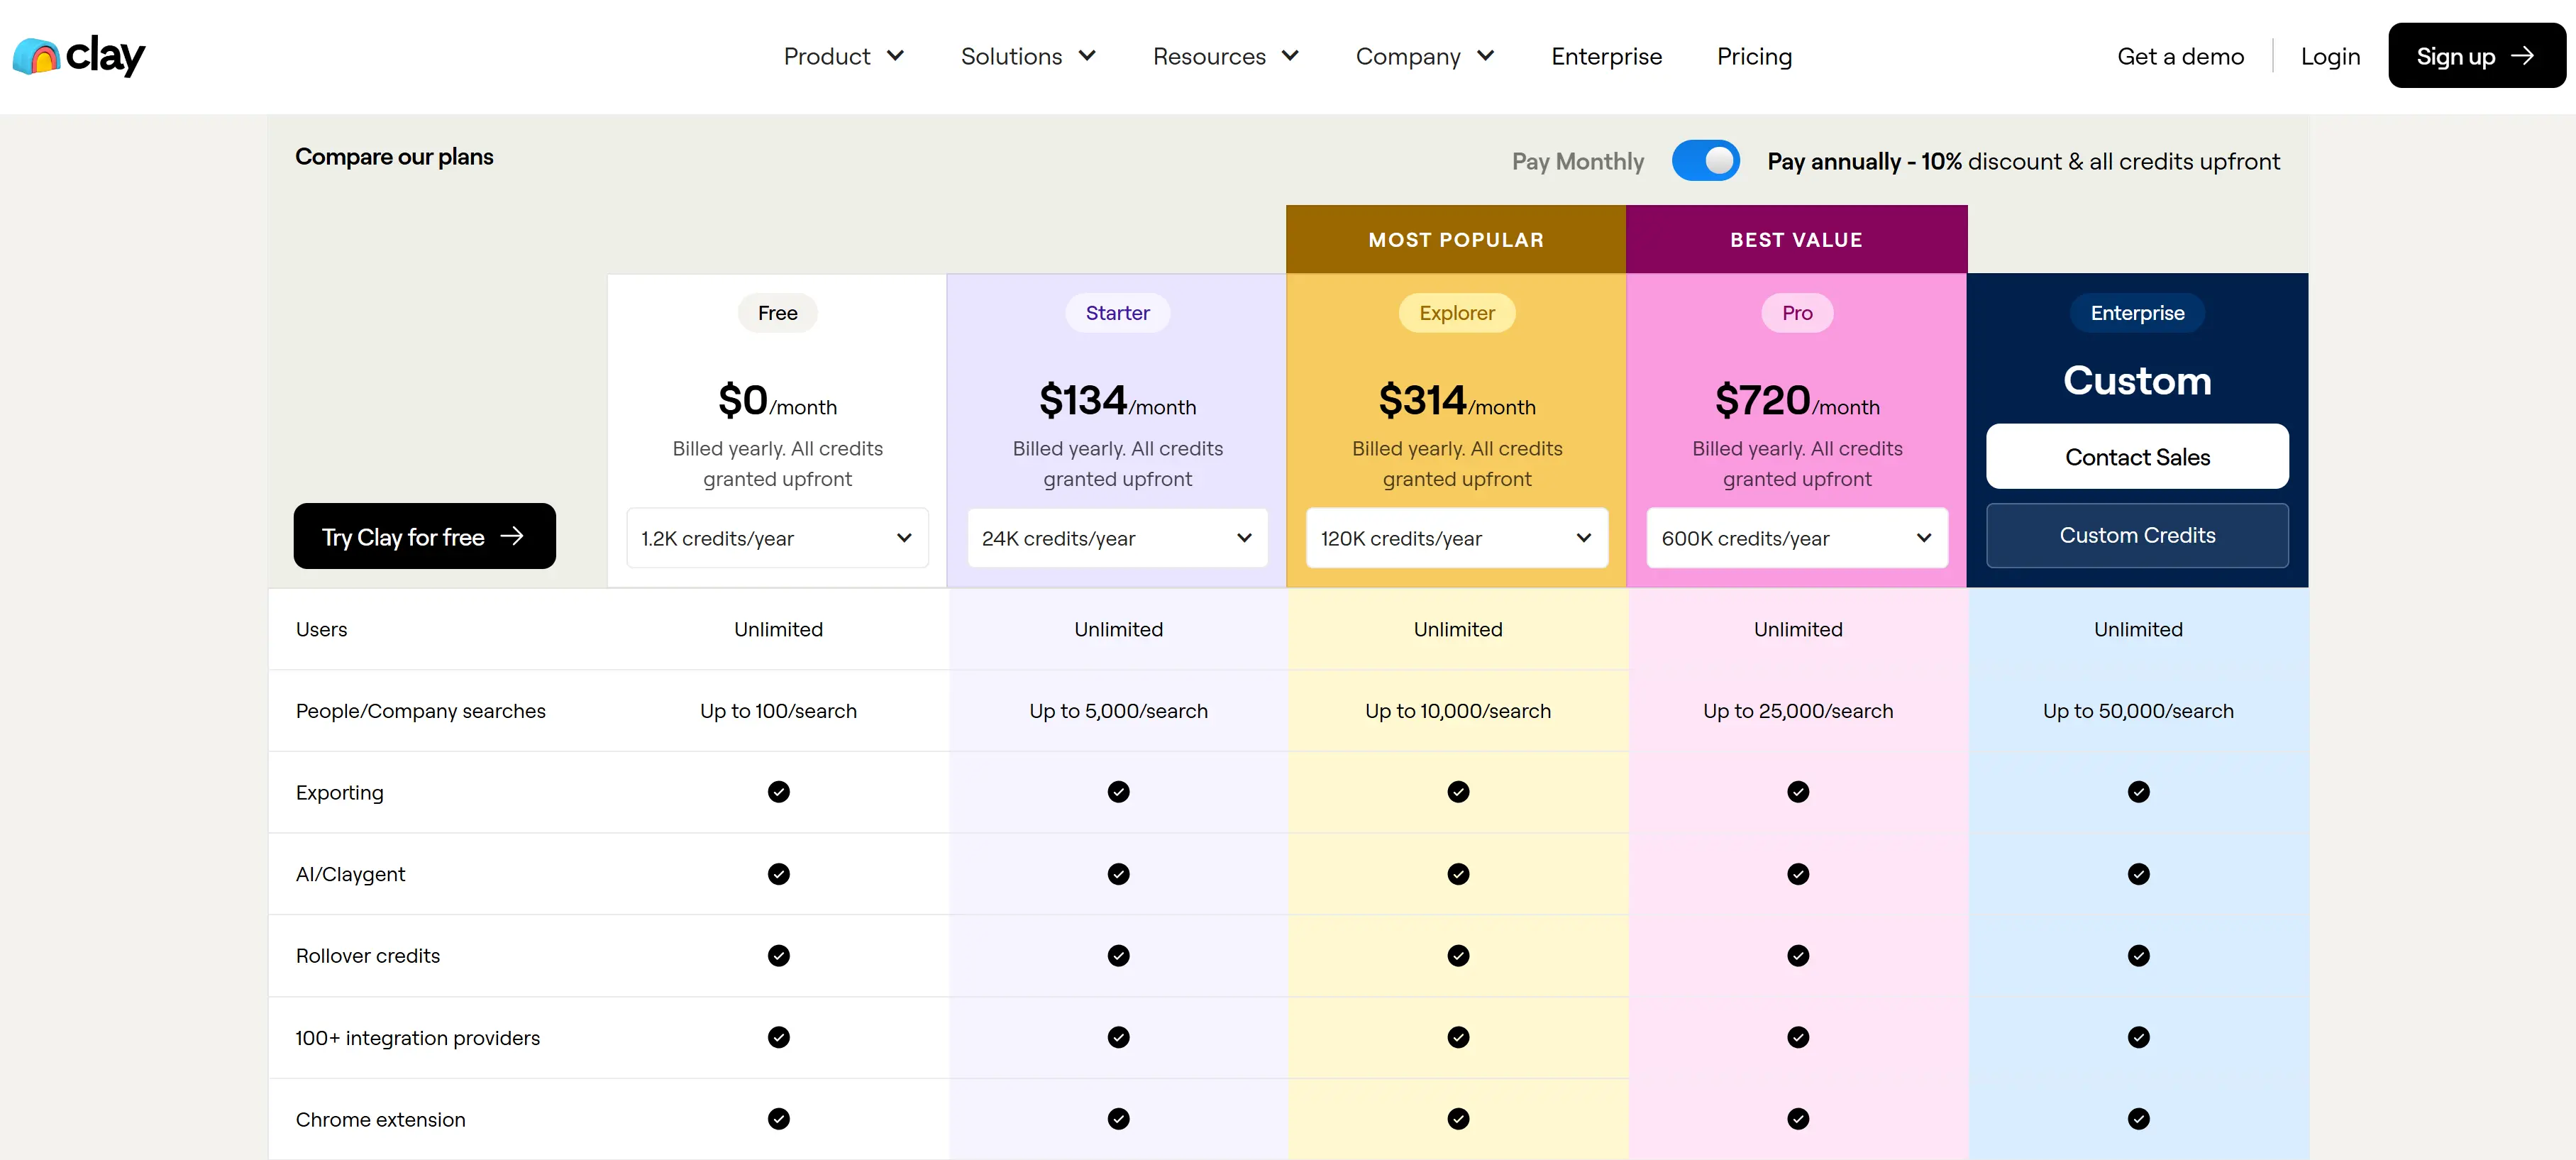Screen dimensions: 2576x1160
Task: Click the Sign up button
Action: point(2476,56)
